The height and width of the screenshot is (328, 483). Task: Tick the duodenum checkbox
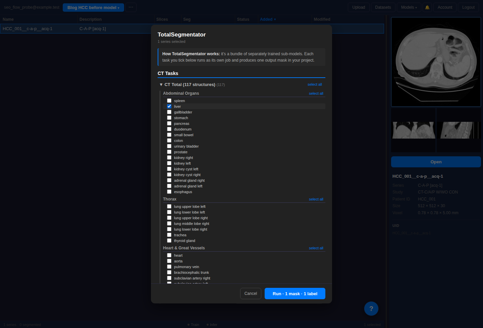(169, 129)
